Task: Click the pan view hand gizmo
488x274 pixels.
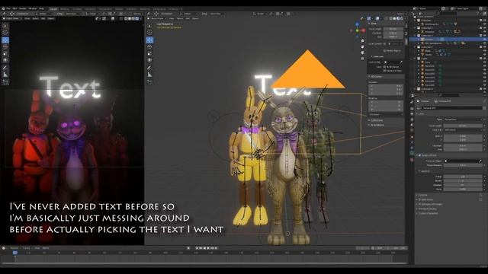Action: [363, 47]
